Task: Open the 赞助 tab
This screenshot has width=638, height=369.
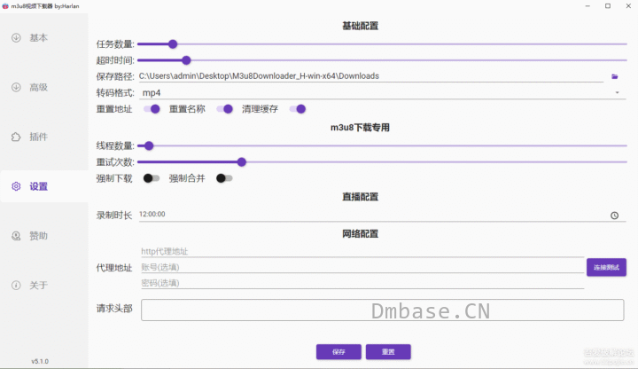Action: tap(44, 236)
